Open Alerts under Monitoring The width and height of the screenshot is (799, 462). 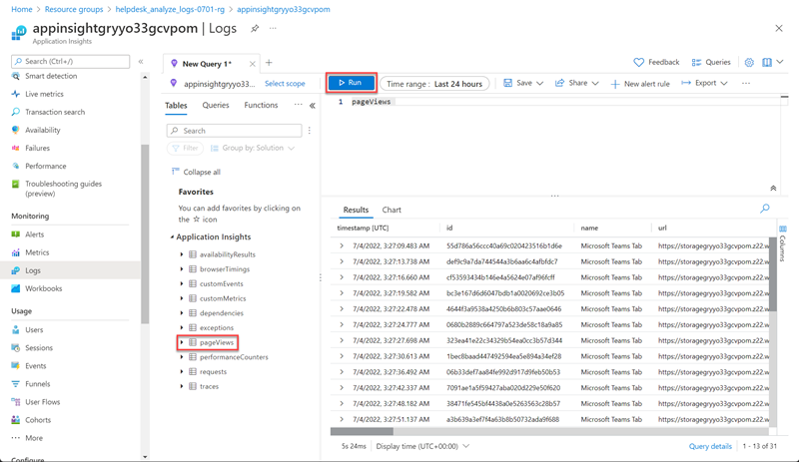[35, 234]
